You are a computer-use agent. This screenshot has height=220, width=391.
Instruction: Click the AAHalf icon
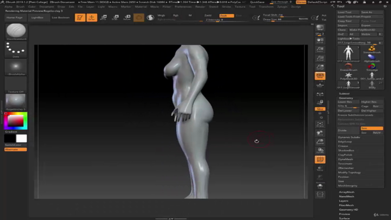tap(320, 67)
